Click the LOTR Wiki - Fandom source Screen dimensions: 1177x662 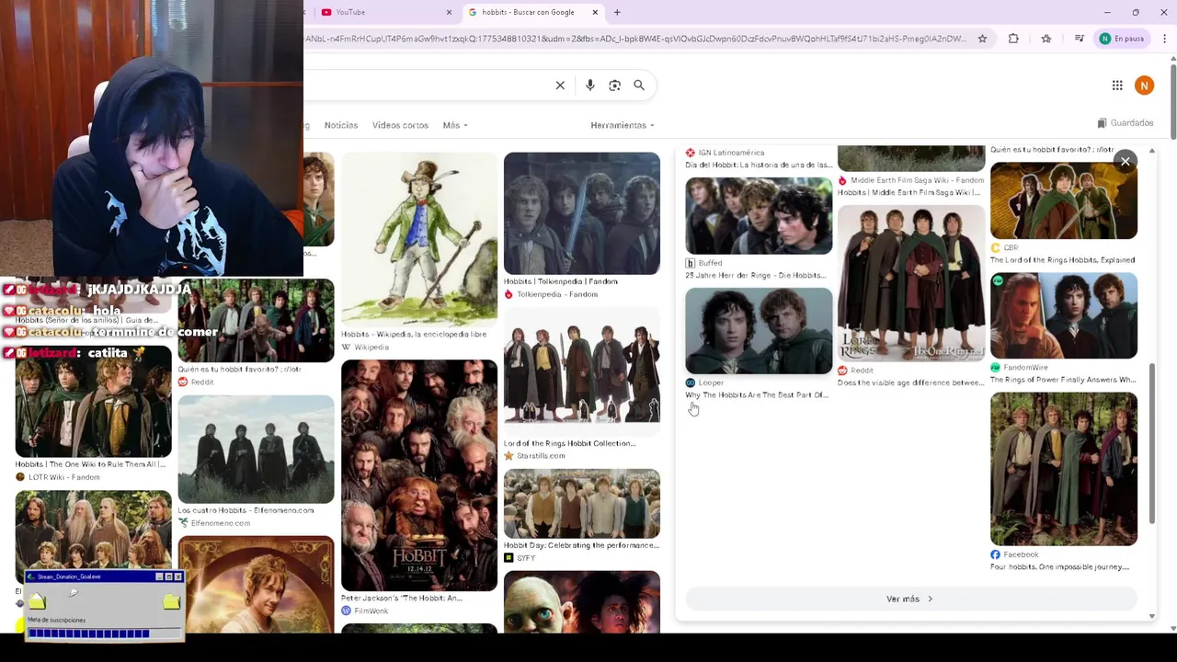64,477
